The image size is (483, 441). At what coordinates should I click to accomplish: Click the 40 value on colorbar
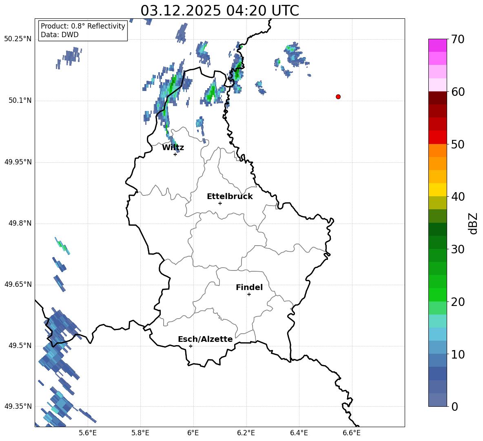click(x=458, y=197)
